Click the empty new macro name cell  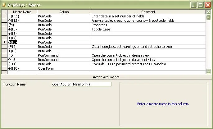tap(22, 72)
